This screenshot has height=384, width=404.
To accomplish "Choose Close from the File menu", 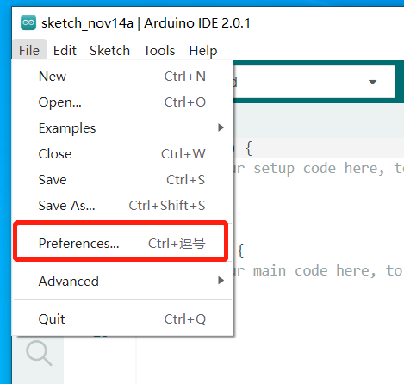I will (122, 154).
